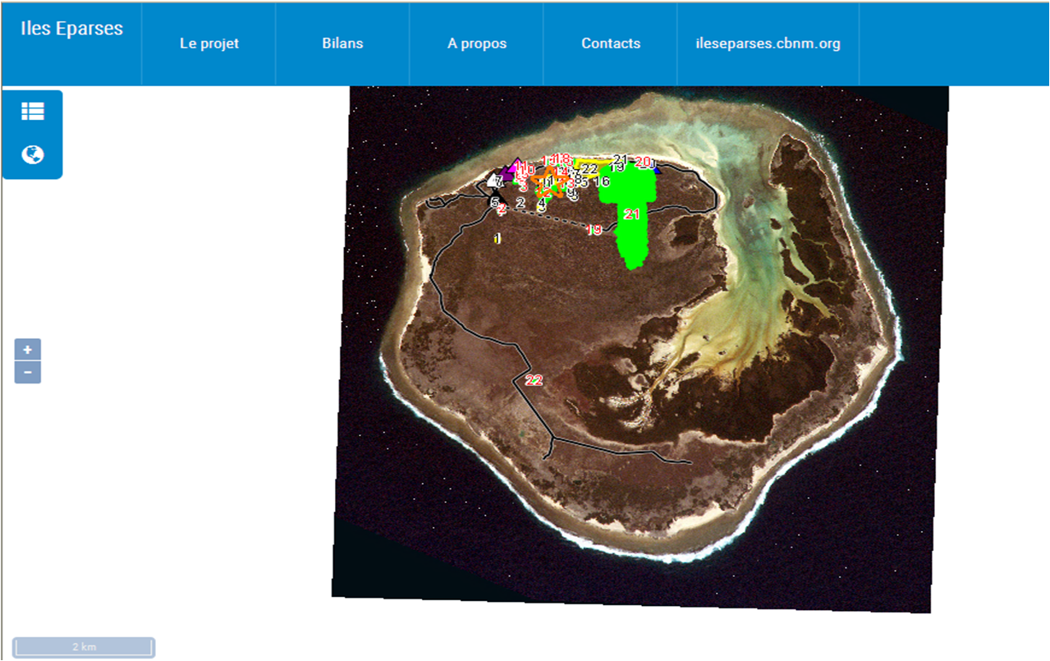Select the magenta triangle map marker
Screen dimensions: 1050x661
[516, 167]
